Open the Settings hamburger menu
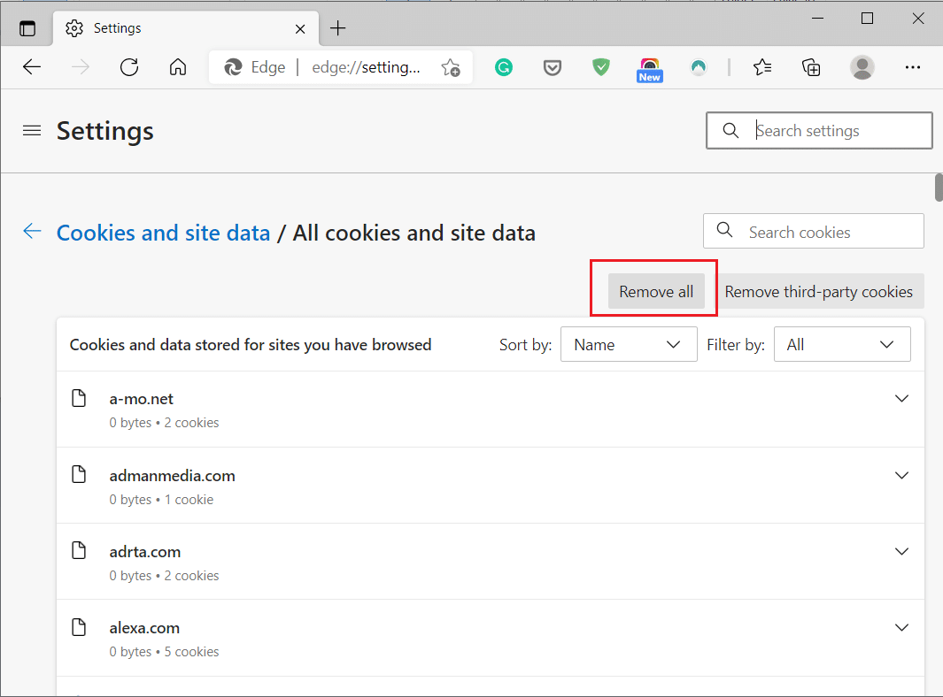The height and width of the screenshot is (697, 943). tap(32, 130)
